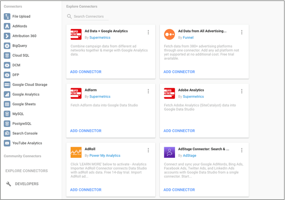Add the Adform connector
Screen dimensions: 285x200
(86, 131)
